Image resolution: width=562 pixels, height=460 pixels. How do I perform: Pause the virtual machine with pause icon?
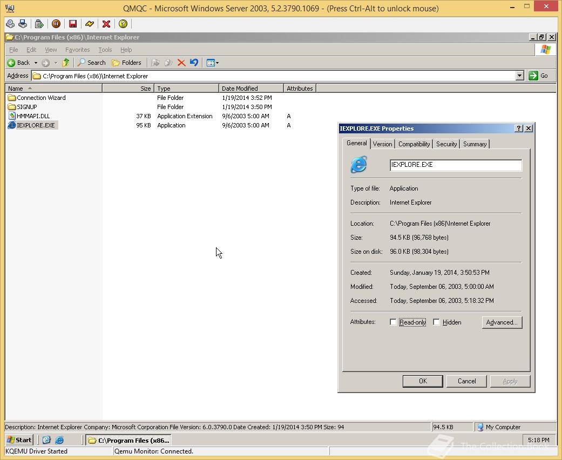(56, 24)
